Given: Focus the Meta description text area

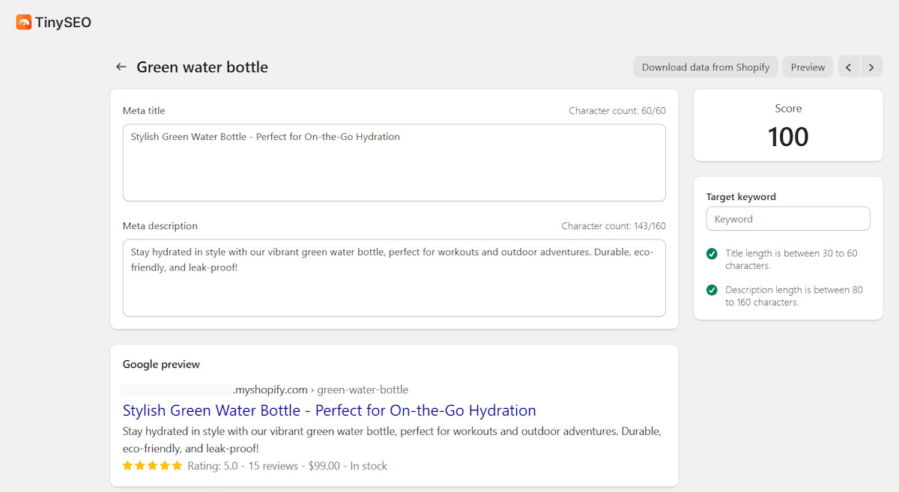Looking at the screenshot, I should coord(394,278).
